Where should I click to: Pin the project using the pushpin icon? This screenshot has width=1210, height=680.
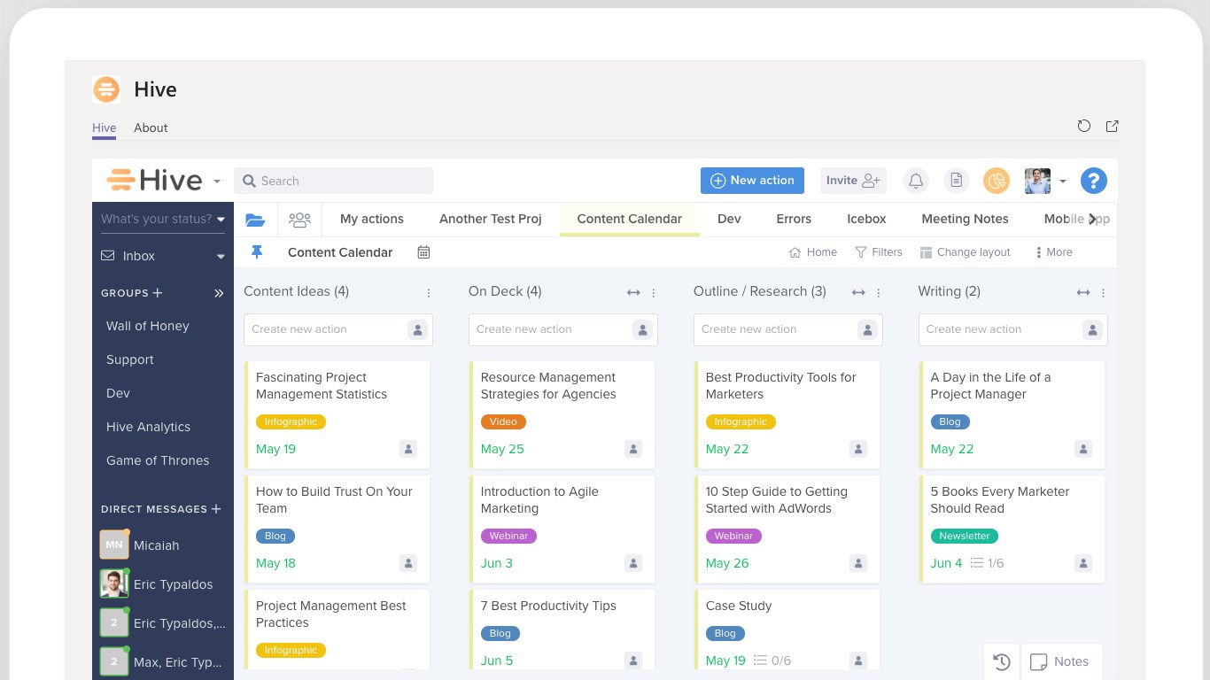pos(257,252)
